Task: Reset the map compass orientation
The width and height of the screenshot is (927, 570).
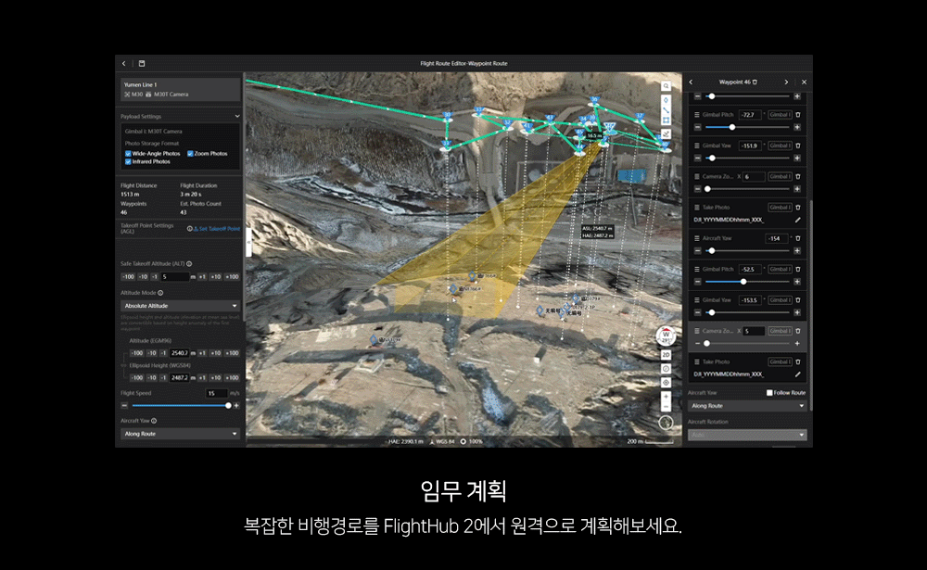Action: tap(666, 337)
